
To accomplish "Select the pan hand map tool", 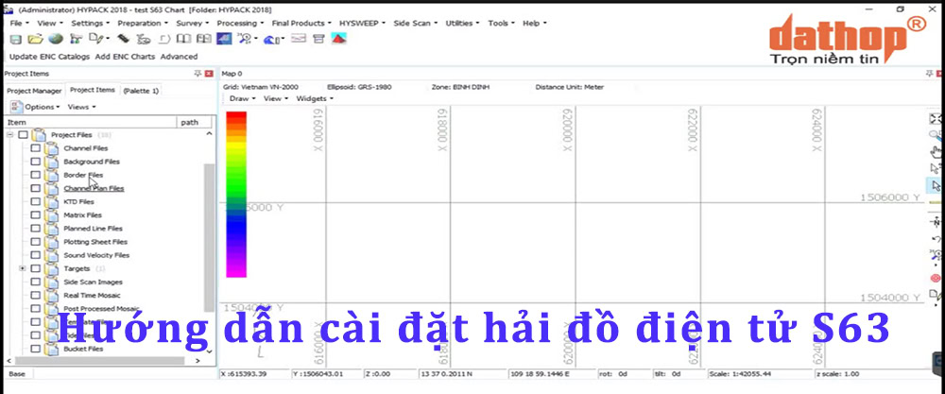I will [936, 151].
